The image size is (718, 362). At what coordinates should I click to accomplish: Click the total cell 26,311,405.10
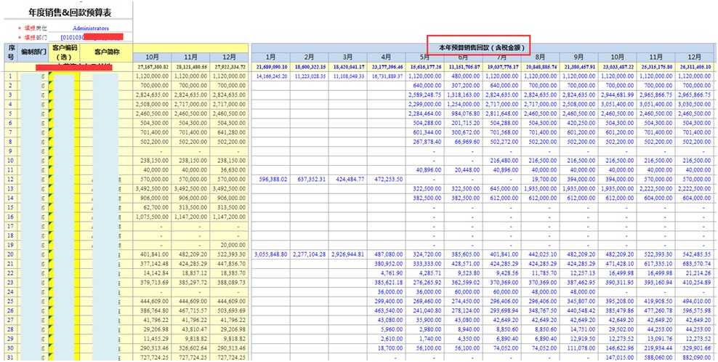pos(694,67)
